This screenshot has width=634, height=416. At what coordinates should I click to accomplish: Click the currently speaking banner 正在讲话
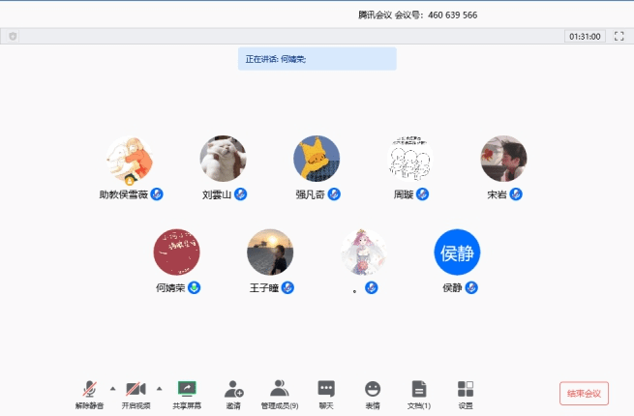(x=317, y=59)
